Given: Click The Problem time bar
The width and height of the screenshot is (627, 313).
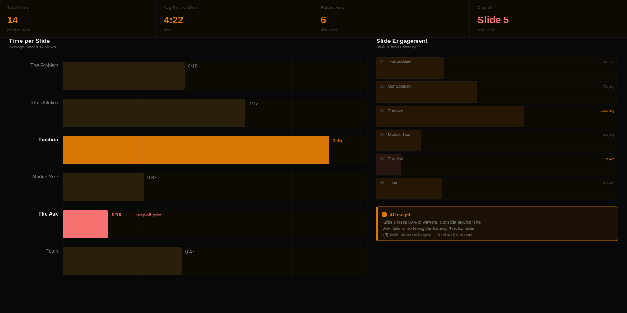Looking at the screenshot, I should (x=124, y=76).
